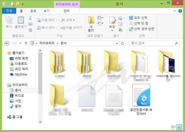Select 문서 library in navigation pane

click(20, 90)
